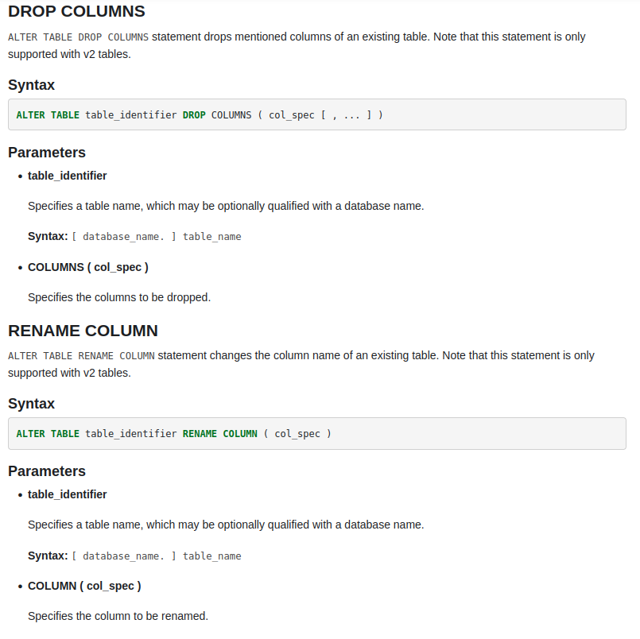This screenshot has width=640, height=639.
Task: Click the DROP COLUMNS heading
Action: (x=76, y=11)
